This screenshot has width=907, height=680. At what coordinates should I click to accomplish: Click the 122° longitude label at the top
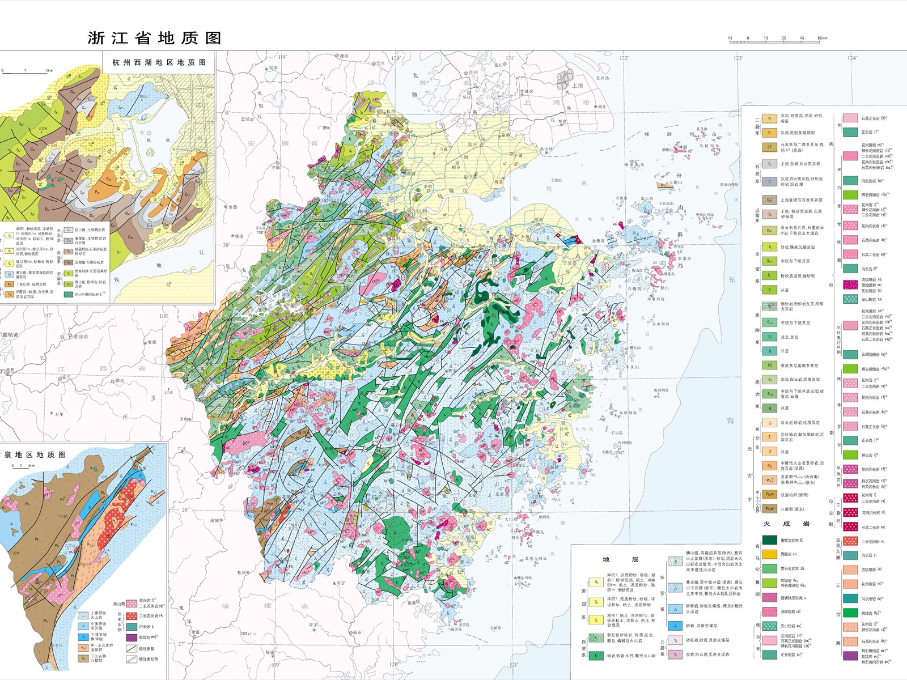coord(624,58)
